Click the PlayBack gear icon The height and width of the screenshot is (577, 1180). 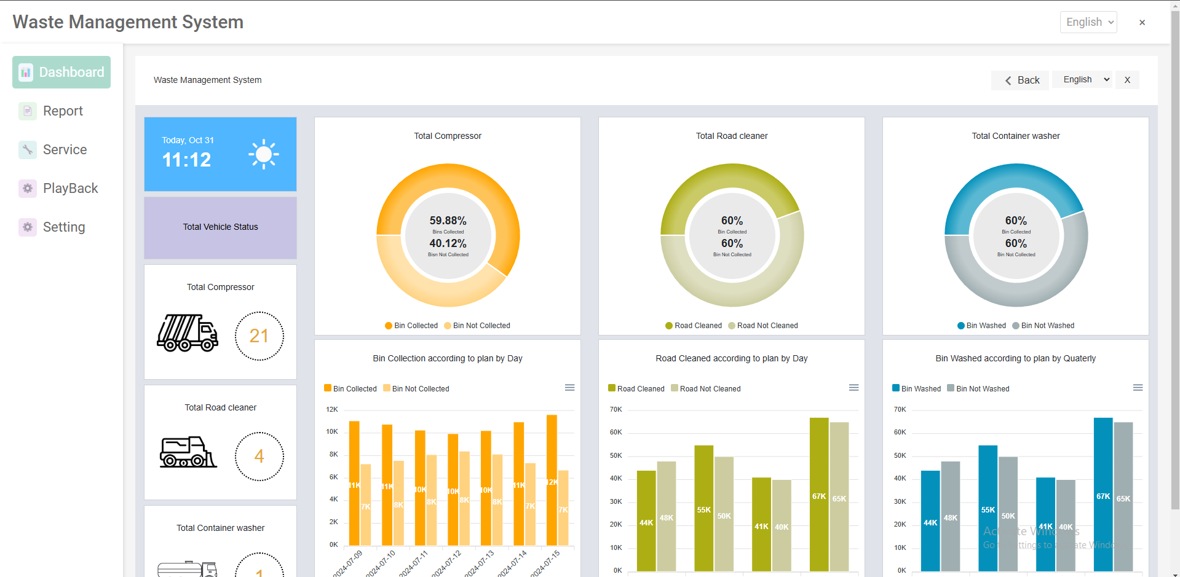coord(28,189)
